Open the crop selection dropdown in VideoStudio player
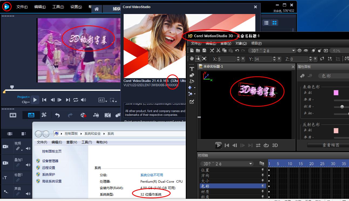 click(x=114, y=100)
